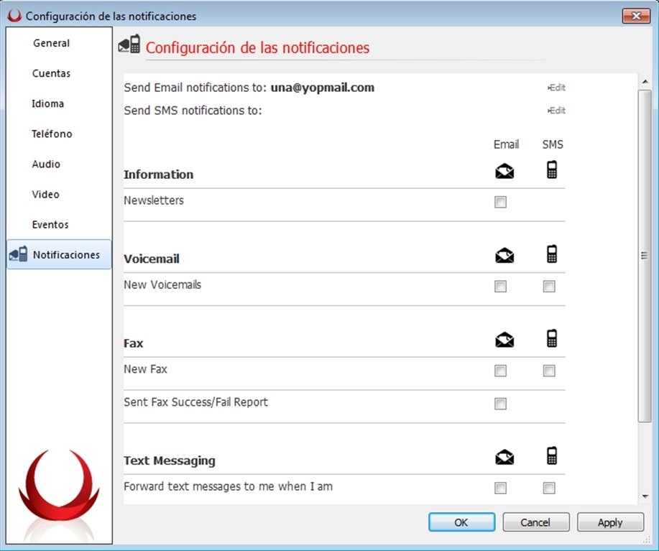The width and height of the screenshot is (659, 551).
Task: Click the una@yopmail.com email address
Action: tap(323, 88)
